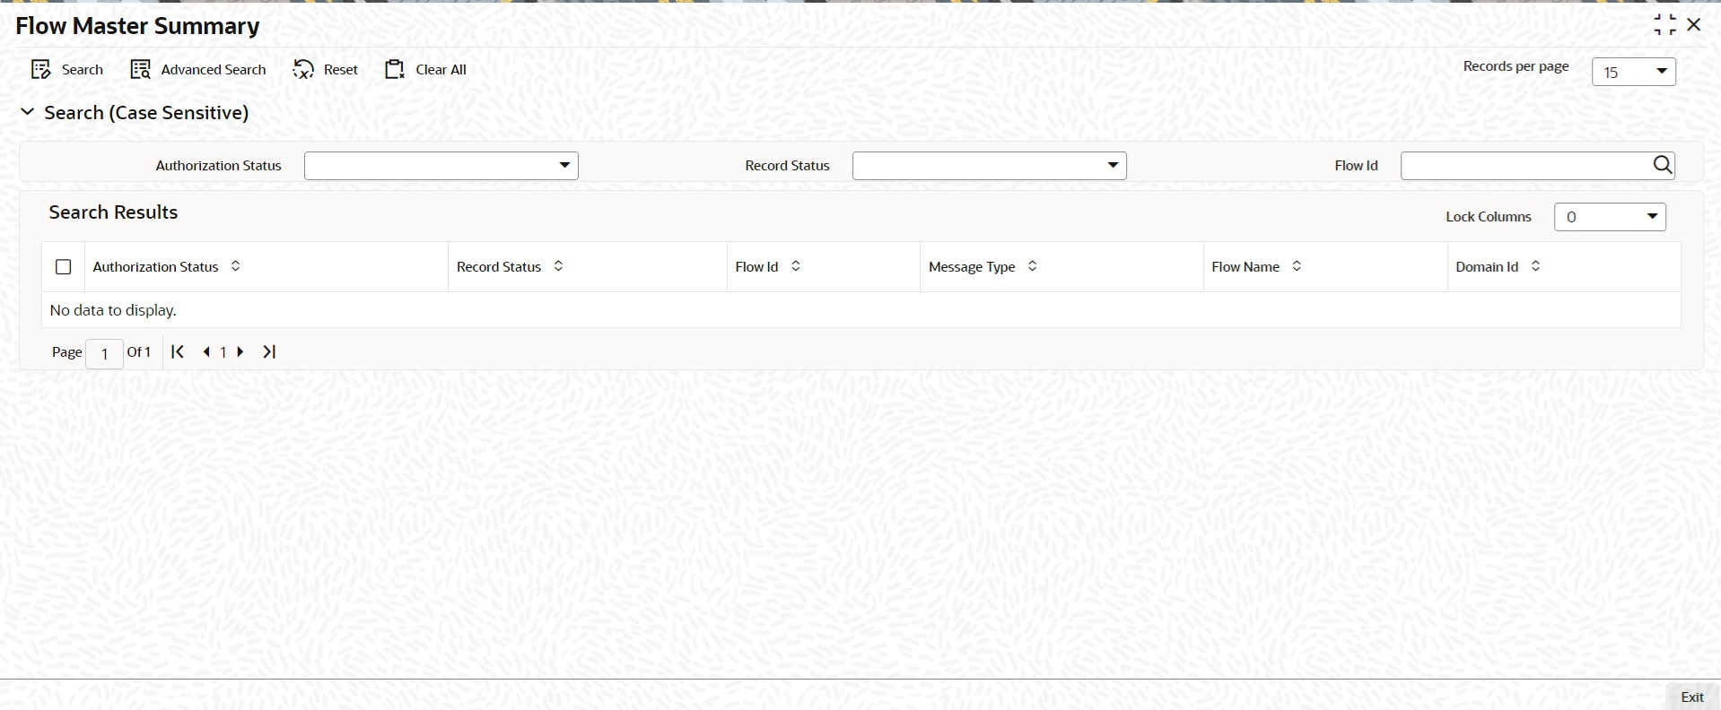Collapse the Search (Case Sensitive) section
Screen dimensions: 1721x710
pyautogui.click(x=28, y=112)
